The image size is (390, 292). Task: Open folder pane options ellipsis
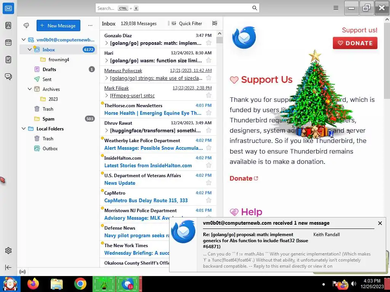point(90,25)
